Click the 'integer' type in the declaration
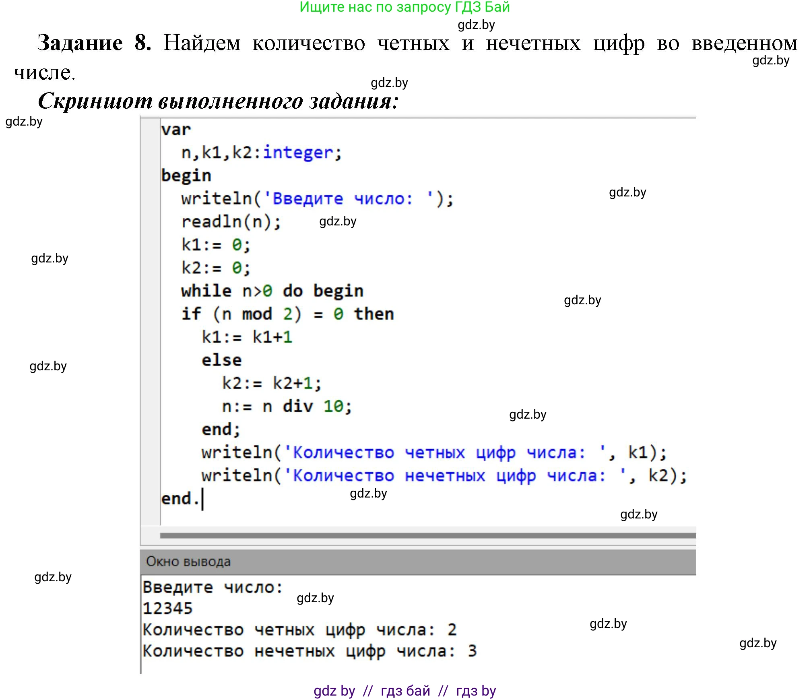The width and height of the screenshot is (811, 700). point(298,153)
